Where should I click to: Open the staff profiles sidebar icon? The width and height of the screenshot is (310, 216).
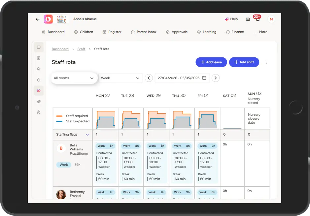click(39, 58)
